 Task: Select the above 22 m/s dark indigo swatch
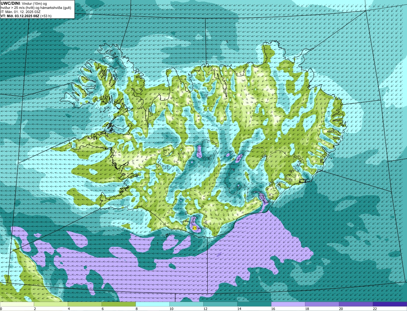(390, 304)
